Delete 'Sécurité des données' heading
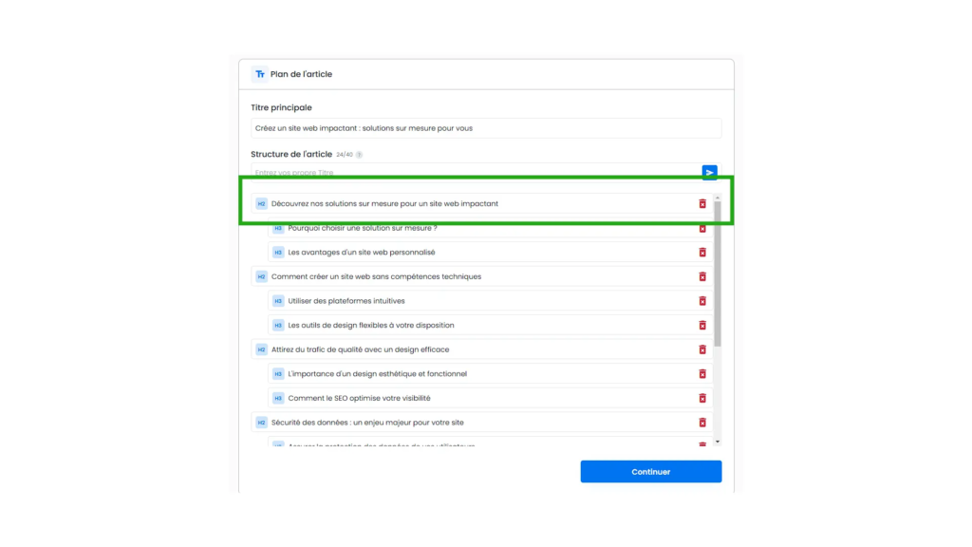The image size is (972, 547). click(702, 423)
